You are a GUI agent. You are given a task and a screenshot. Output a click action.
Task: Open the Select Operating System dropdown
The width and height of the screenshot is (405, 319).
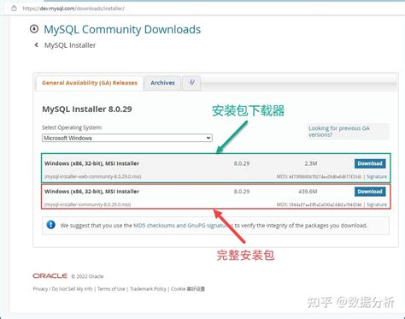(127, 138)
